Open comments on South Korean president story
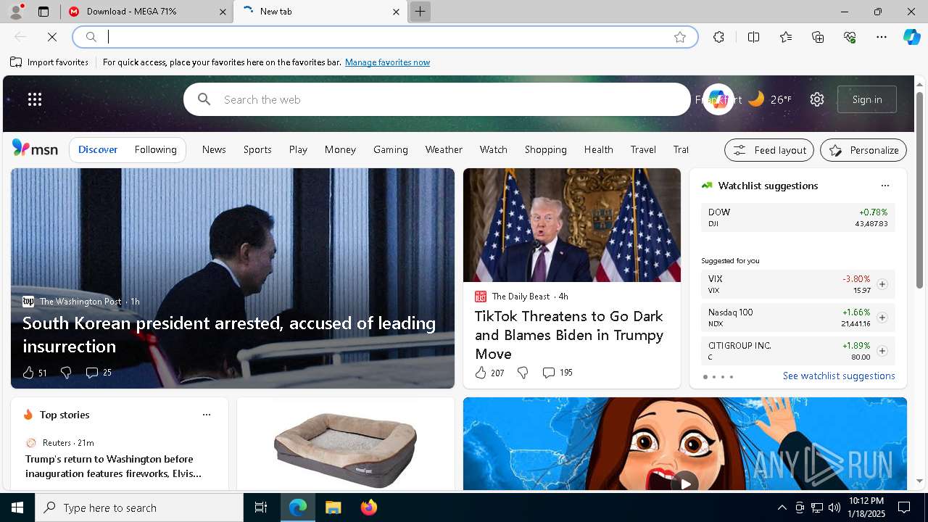This screenshot has height=522, width=928. click(x=99, y=373)
